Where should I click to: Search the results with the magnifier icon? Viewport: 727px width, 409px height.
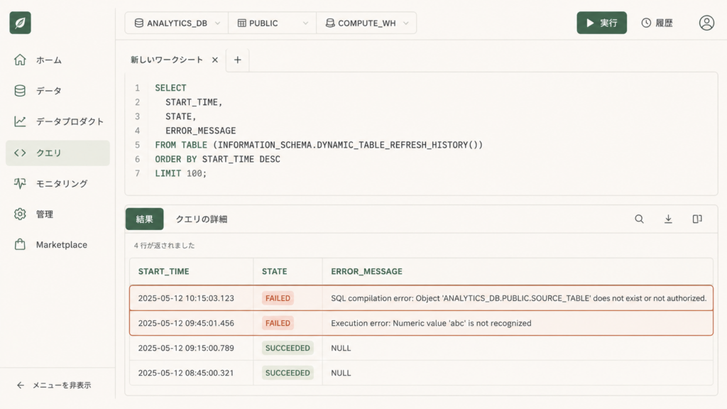(x=639, y=219)
